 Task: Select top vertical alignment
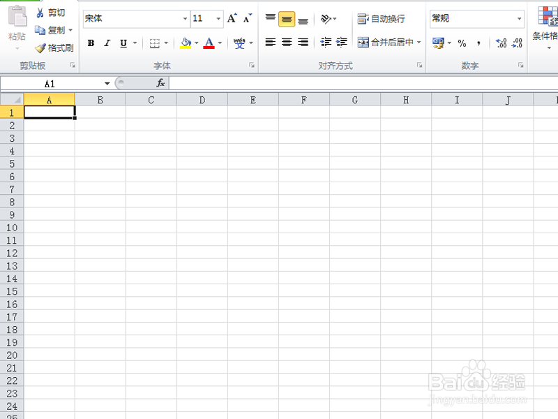pos(271,19)
